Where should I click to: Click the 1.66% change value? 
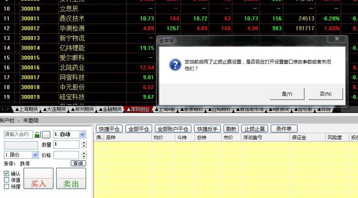332,28
